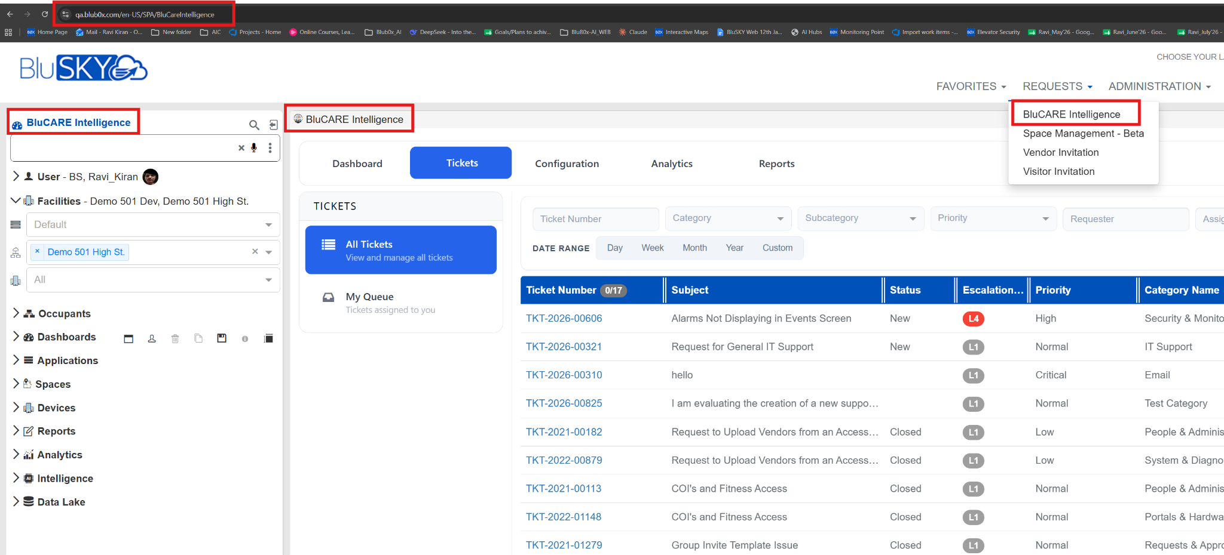The width and height of the screenshot is (1224, 555).
Task: Click the L4 escalation badge for TKT-2026-00606
Action: [974, 319]
